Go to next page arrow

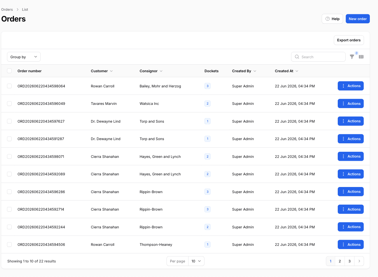pyautogui.click(x=359, y=261)
